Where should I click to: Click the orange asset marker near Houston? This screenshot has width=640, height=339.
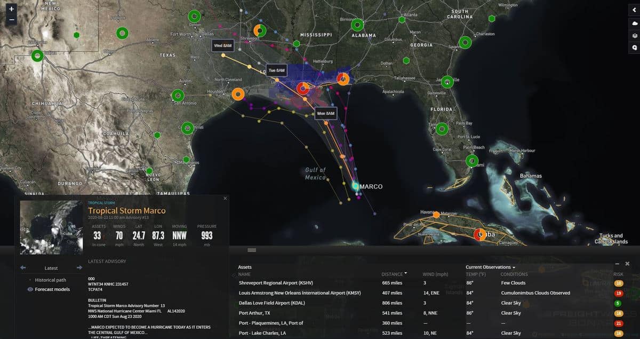pyautogui.click(x=238, y=94)
